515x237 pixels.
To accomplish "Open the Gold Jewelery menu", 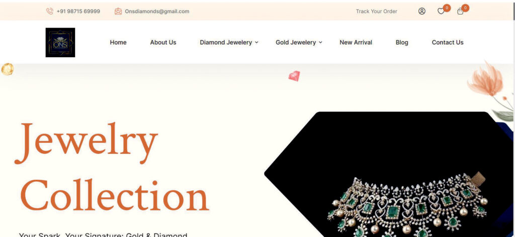I will (x=296, y=42).
